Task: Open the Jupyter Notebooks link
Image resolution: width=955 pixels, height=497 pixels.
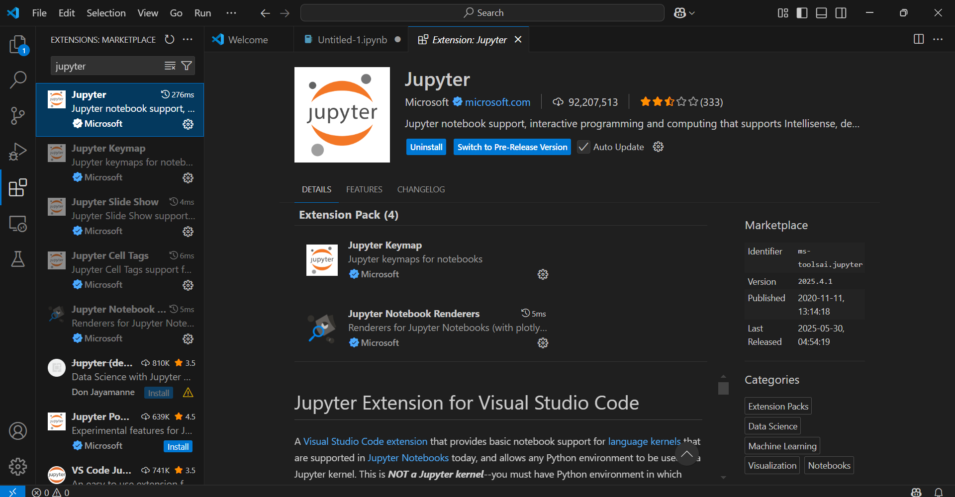Action: [x=408, y=458]
